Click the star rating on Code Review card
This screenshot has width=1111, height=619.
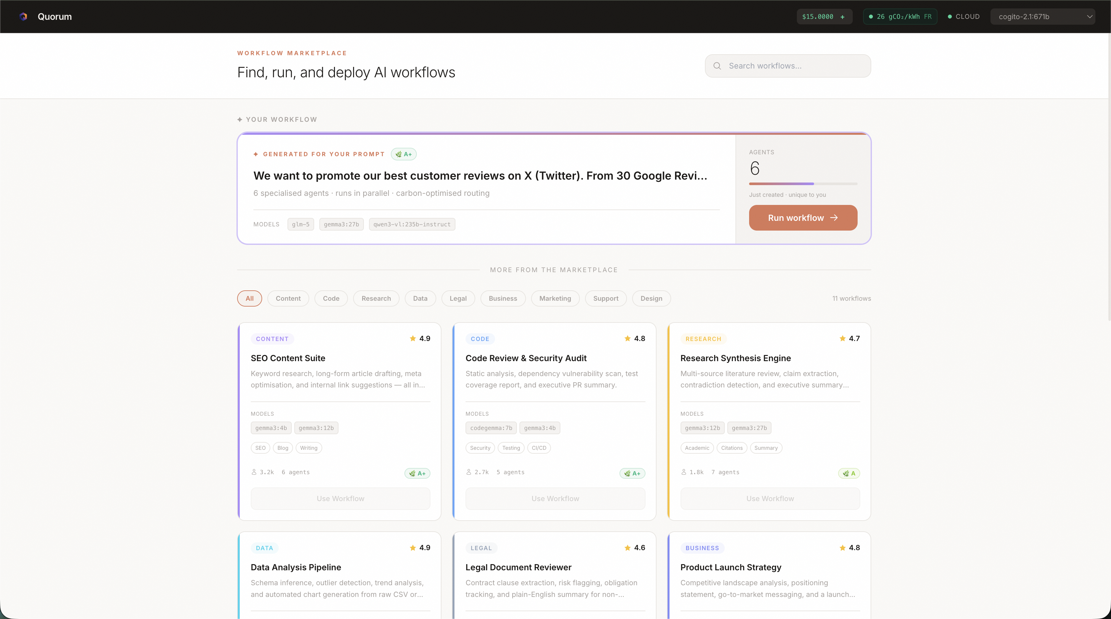coord(634,338)
